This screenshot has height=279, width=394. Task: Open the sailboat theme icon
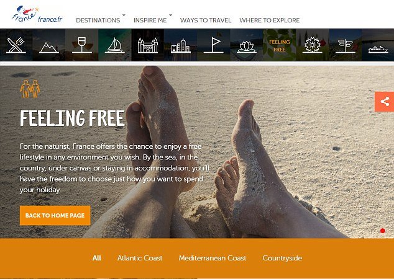click(x=115, y=45)
